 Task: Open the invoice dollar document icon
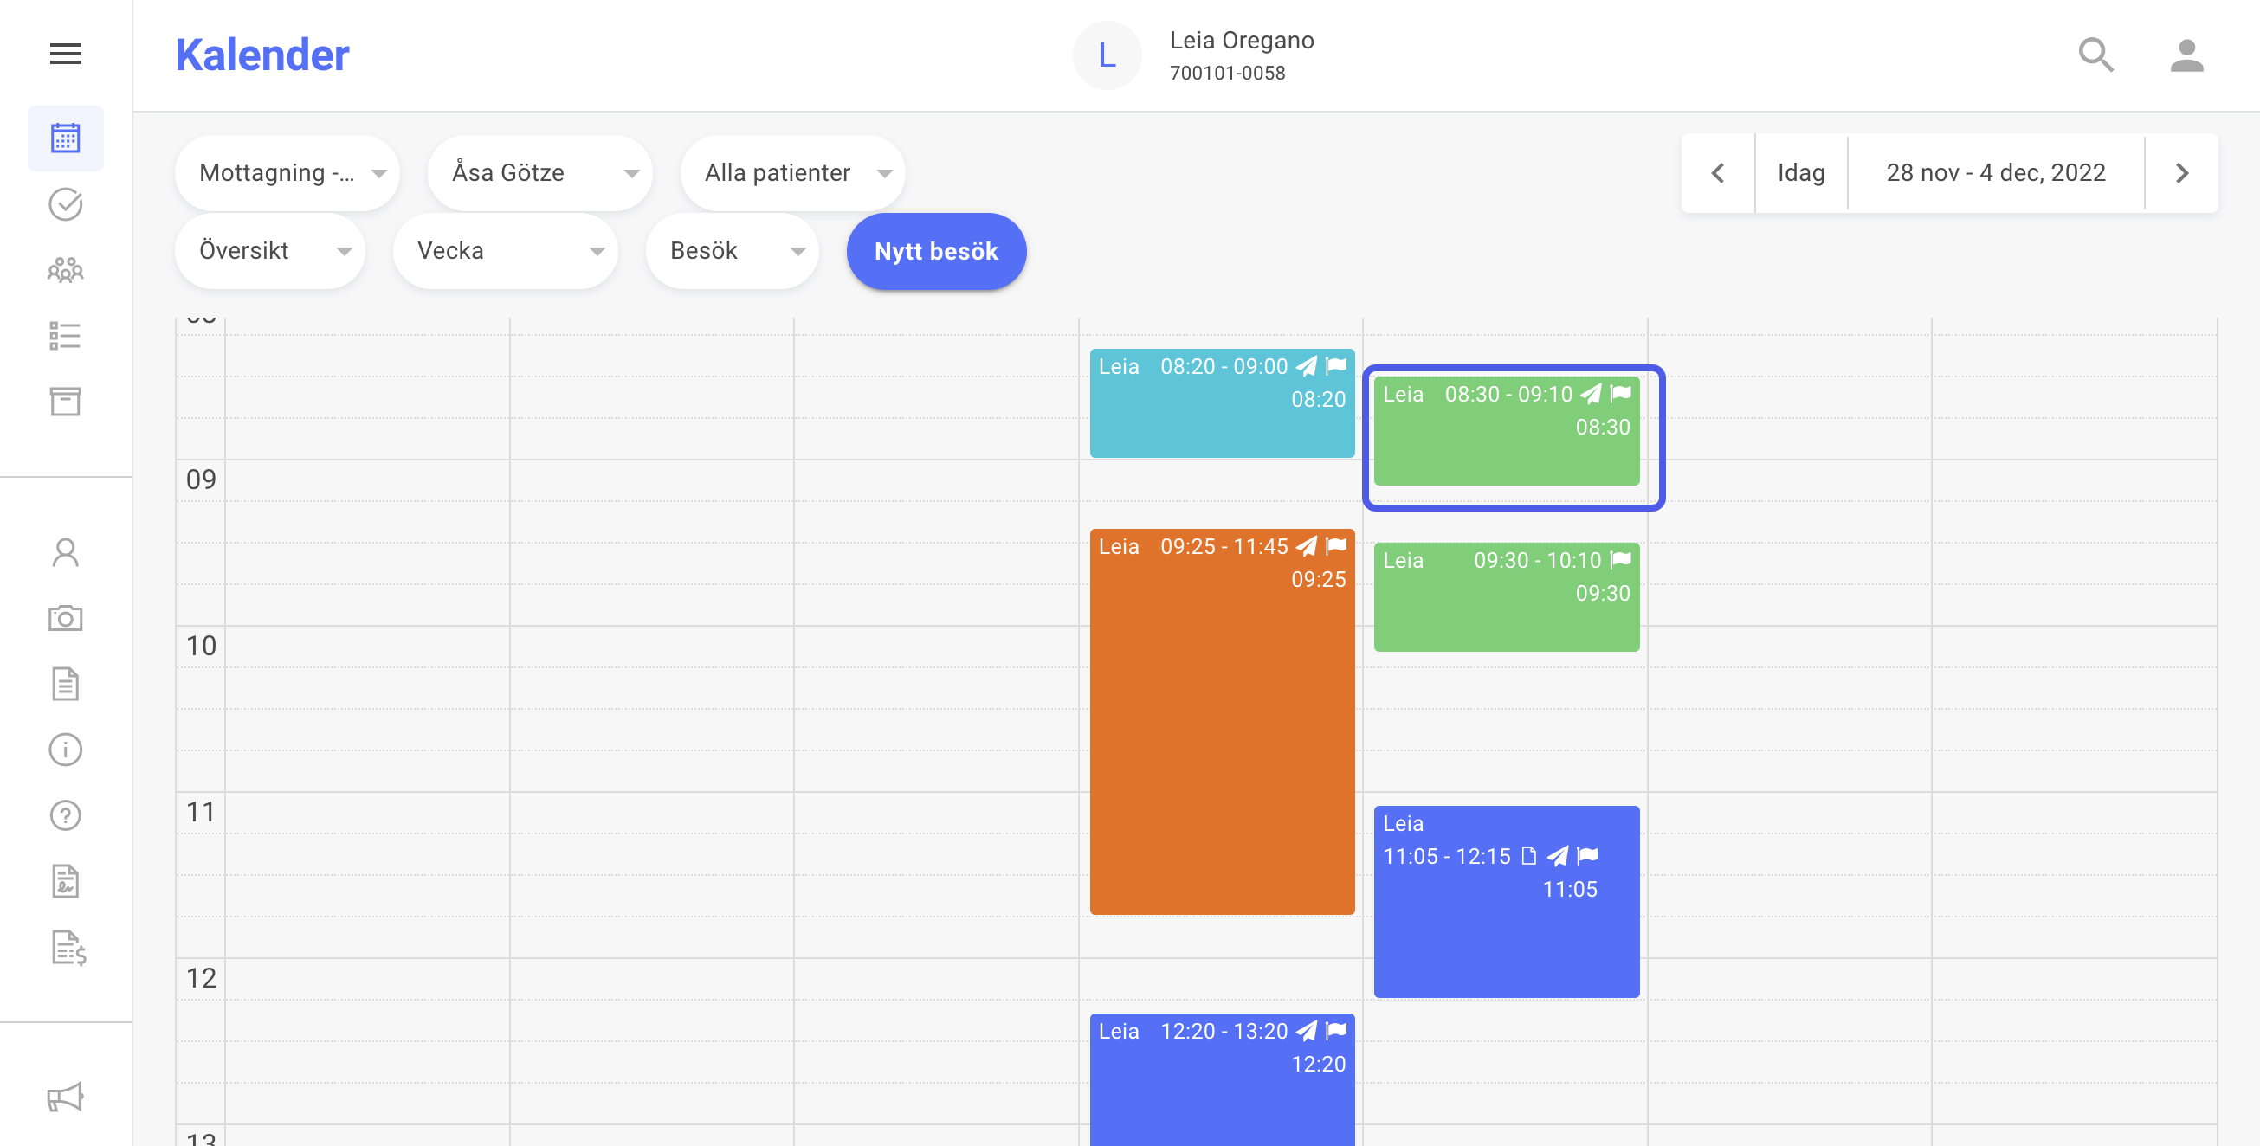point(68,948)
